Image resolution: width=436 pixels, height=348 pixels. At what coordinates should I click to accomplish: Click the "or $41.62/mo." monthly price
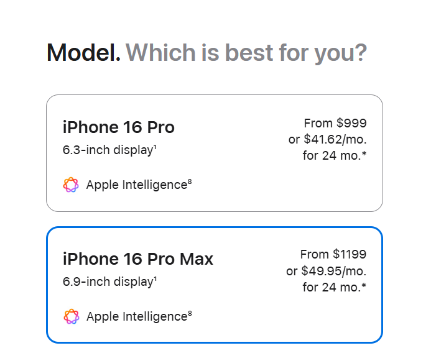tap(327, 139)
